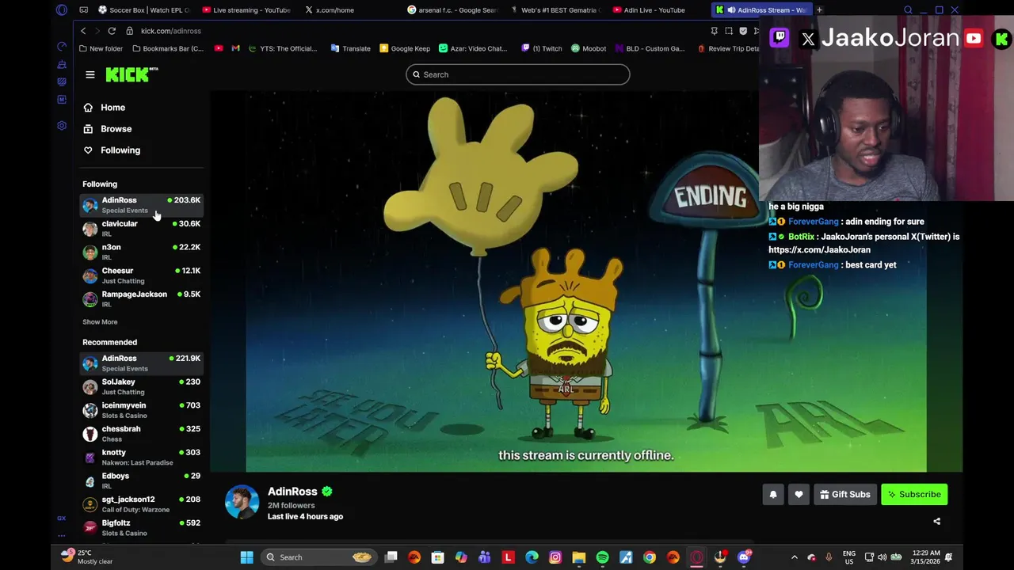Viewport: 1014px width, 570px height.
Task: Switch to x.com/home tab
Action: tap(349, 10)
